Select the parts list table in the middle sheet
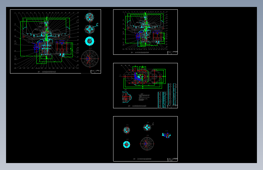The image size is (263, 170). click(x=168, y=96)
